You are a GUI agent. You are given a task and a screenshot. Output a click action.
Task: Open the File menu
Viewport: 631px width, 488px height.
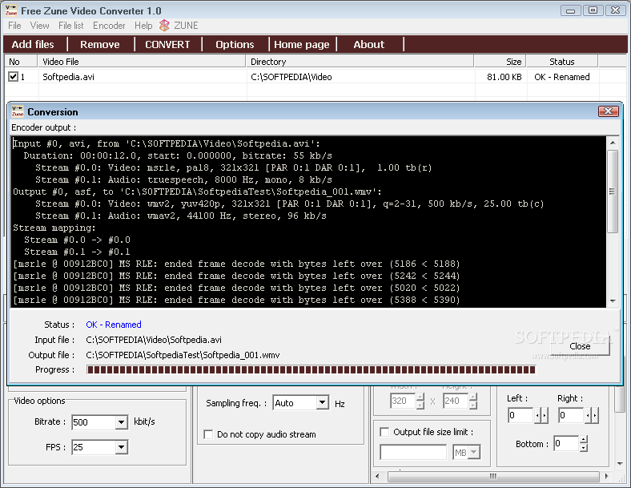pos(14,26)
